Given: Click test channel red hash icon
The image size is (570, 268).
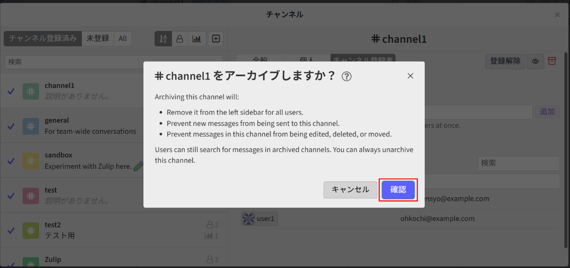Looking at the screenshot, I should (x=31, y=196).
